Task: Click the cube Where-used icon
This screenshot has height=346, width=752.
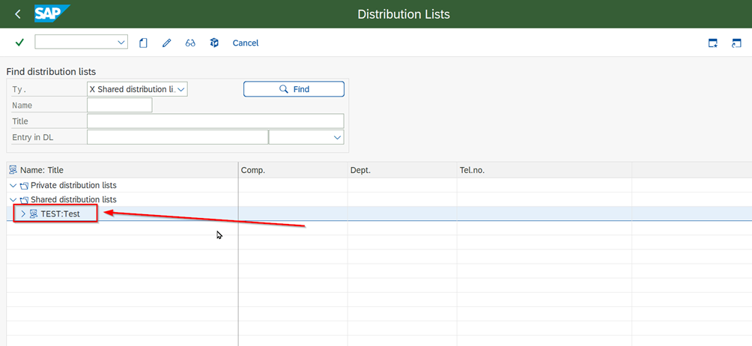Action: (214, 43)
